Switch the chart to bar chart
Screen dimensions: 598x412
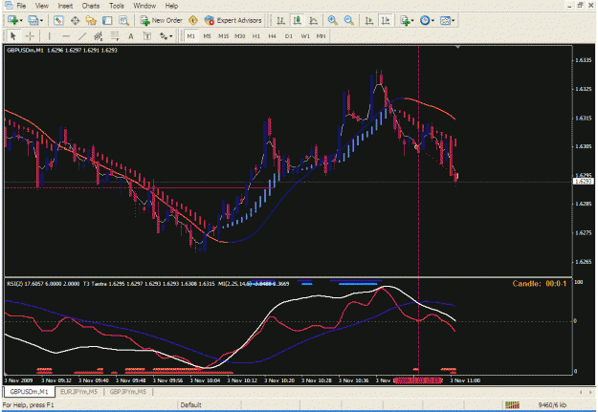click(x=281, y=21)
